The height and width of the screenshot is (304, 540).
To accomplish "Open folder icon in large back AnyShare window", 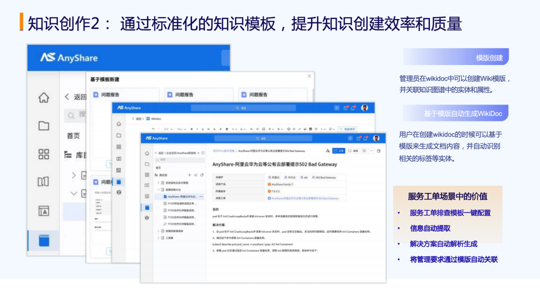I will pyautogui.click(x=43, y=126).
